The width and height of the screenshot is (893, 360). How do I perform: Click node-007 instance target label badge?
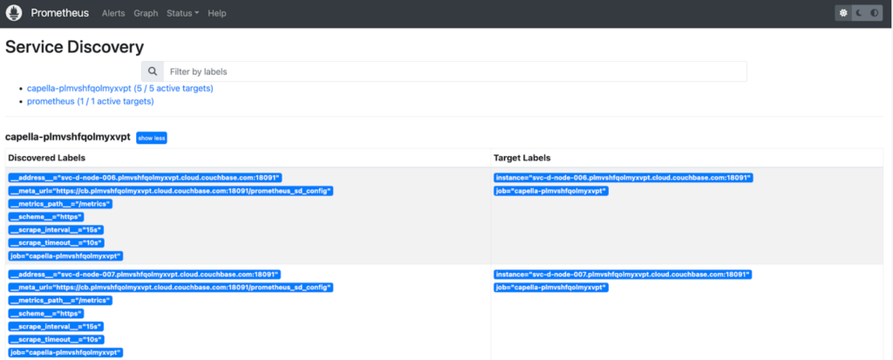tap(623, 275)
